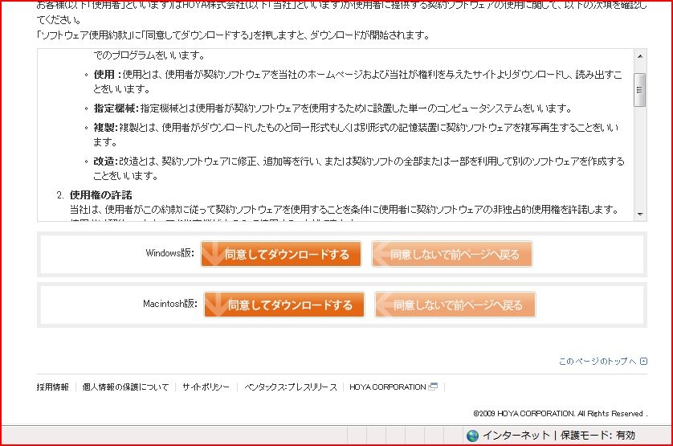Image resolution: width=673 pixels, height=446 pixels.
Task: Go to このページのトップへ link
Action: click(598, 362)
